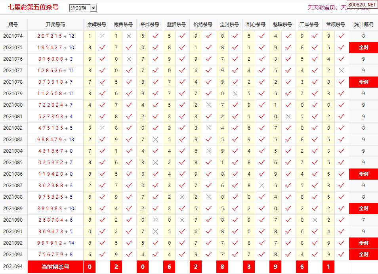Click 蓝颜杀号 X mark in row 2021090
The width and height of the screenshot is (378, 274).
(182, 220)
